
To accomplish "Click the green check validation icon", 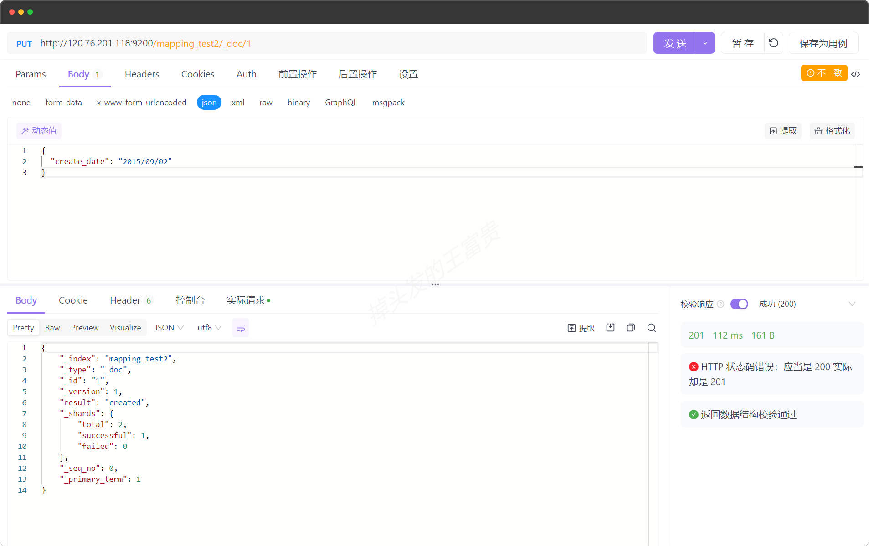I will tap(694, 414).
